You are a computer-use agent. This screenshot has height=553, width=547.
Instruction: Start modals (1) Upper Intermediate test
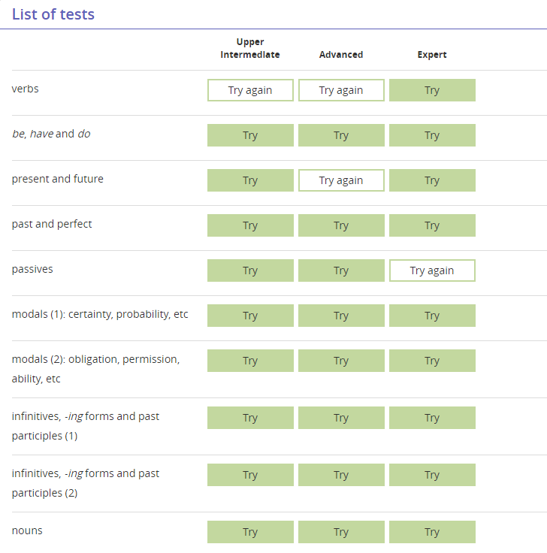coord(250,316)
